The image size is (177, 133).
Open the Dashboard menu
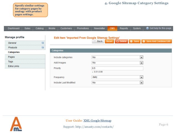14,28
